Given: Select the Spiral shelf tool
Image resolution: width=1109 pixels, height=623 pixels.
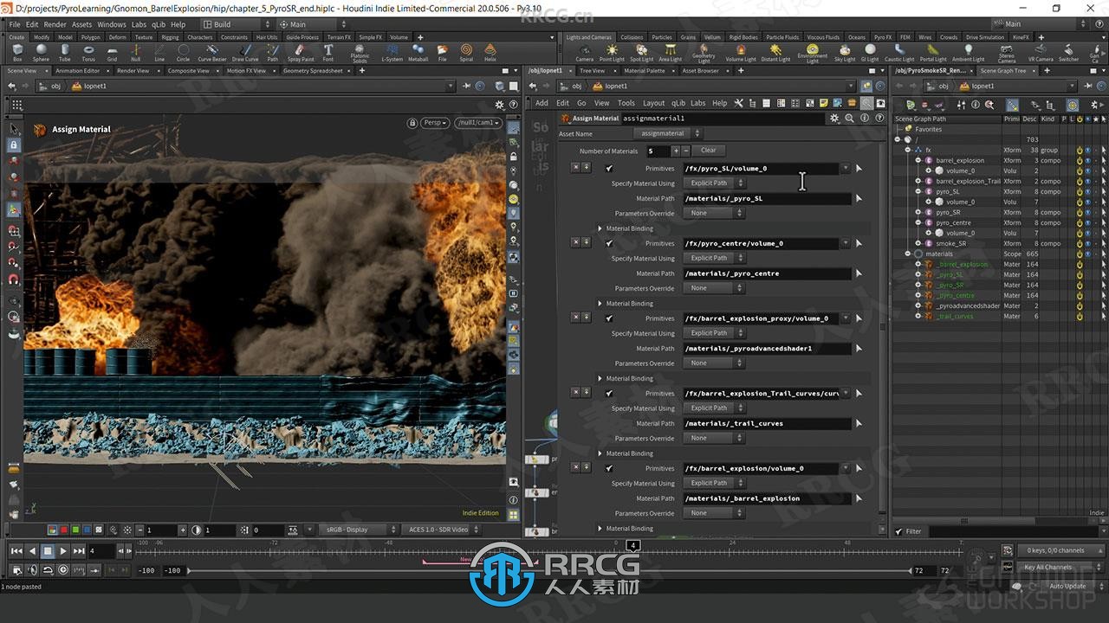Looking at the screenshot, I should click(x=466, y=53).
